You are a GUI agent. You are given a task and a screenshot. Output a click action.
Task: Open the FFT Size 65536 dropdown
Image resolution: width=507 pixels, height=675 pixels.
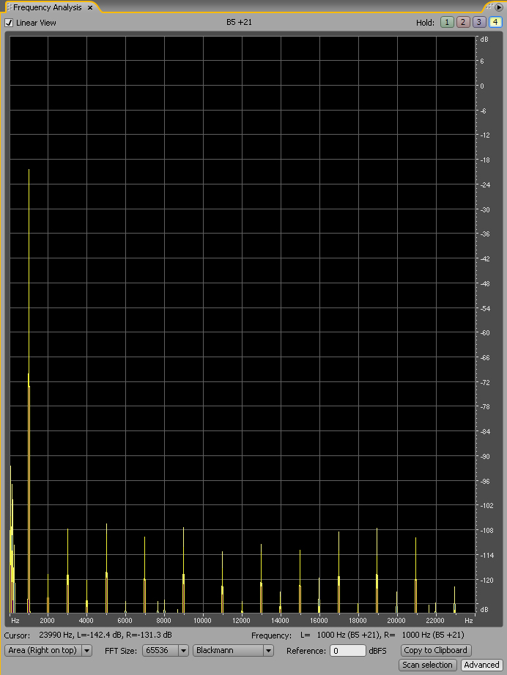click(166, 650)
